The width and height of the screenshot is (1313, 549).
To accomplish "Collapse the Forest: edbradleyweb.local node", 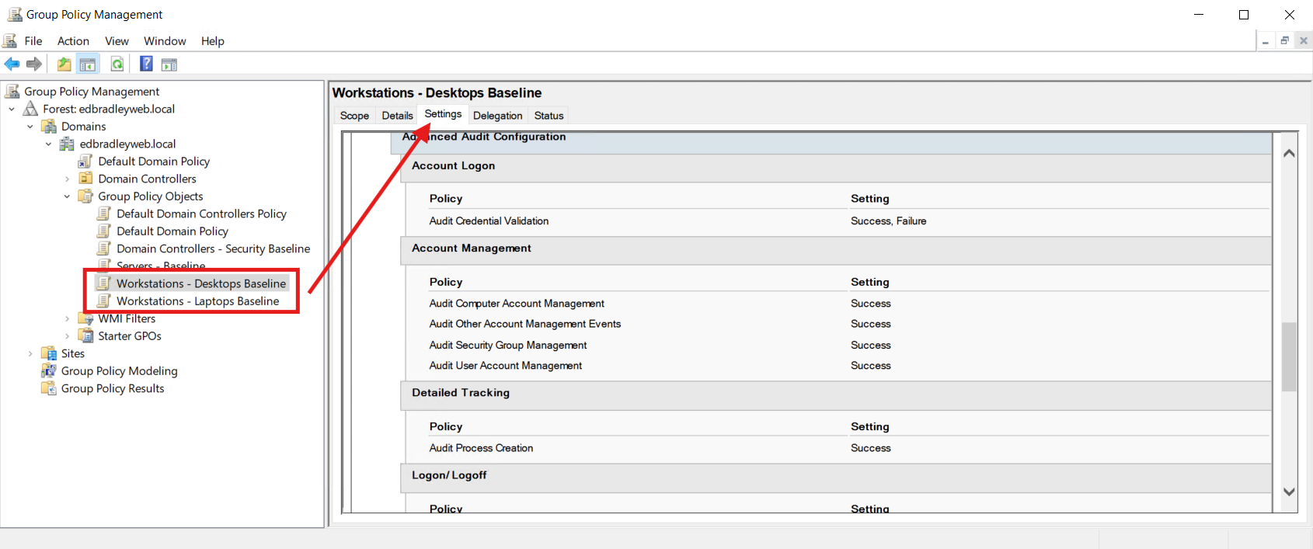I will point(12,109).
